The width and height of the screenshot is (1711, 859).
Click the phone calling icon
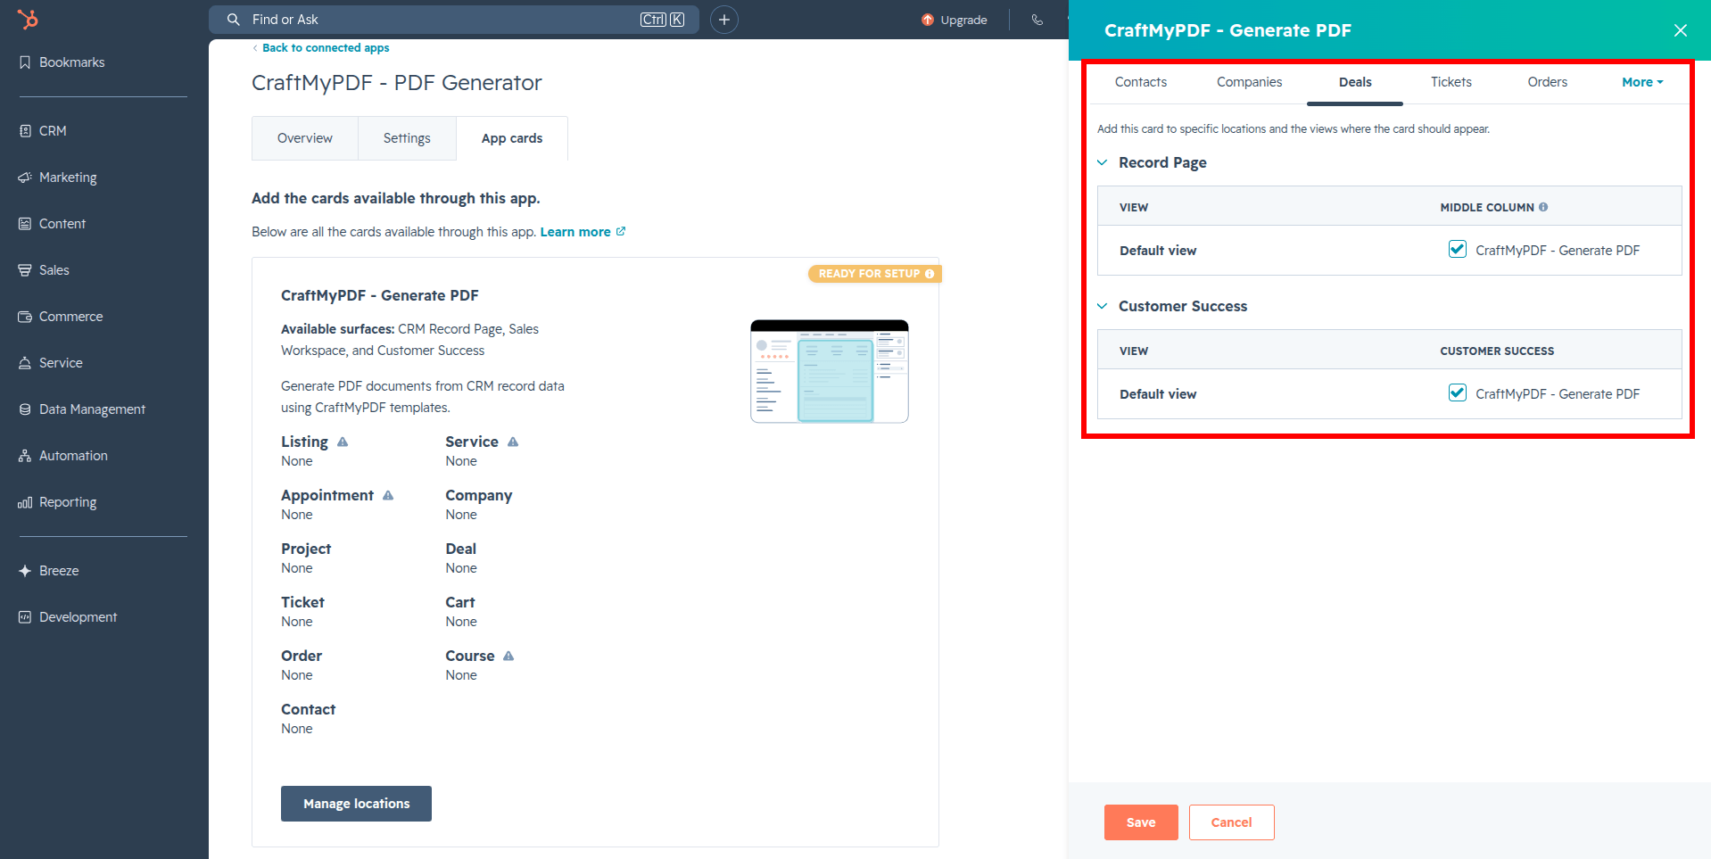click(1037, 20)
